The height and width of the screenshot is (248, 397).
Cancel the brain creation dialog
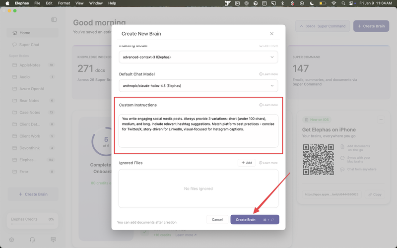tap(217, 220)
